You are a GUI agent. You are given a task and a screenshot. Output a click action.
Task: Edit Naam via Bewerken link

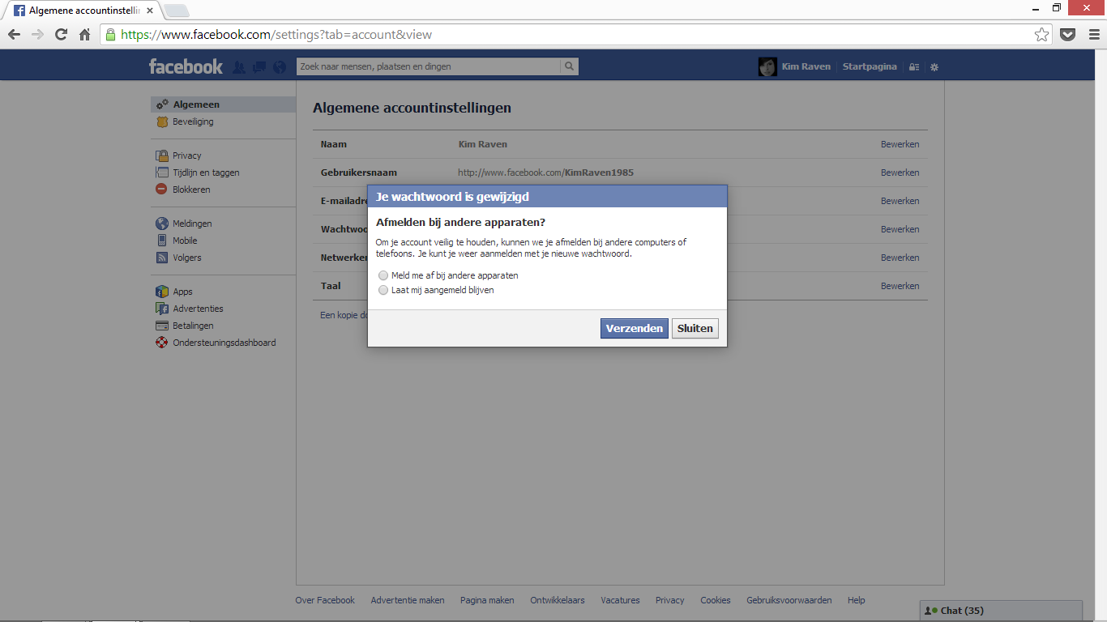tap(900, 144)
